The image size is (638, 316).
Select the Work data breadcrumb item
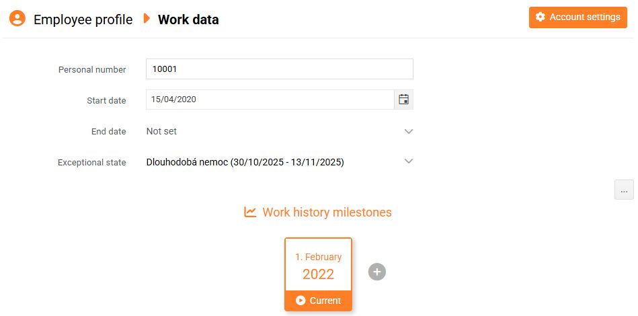[188, 19]
